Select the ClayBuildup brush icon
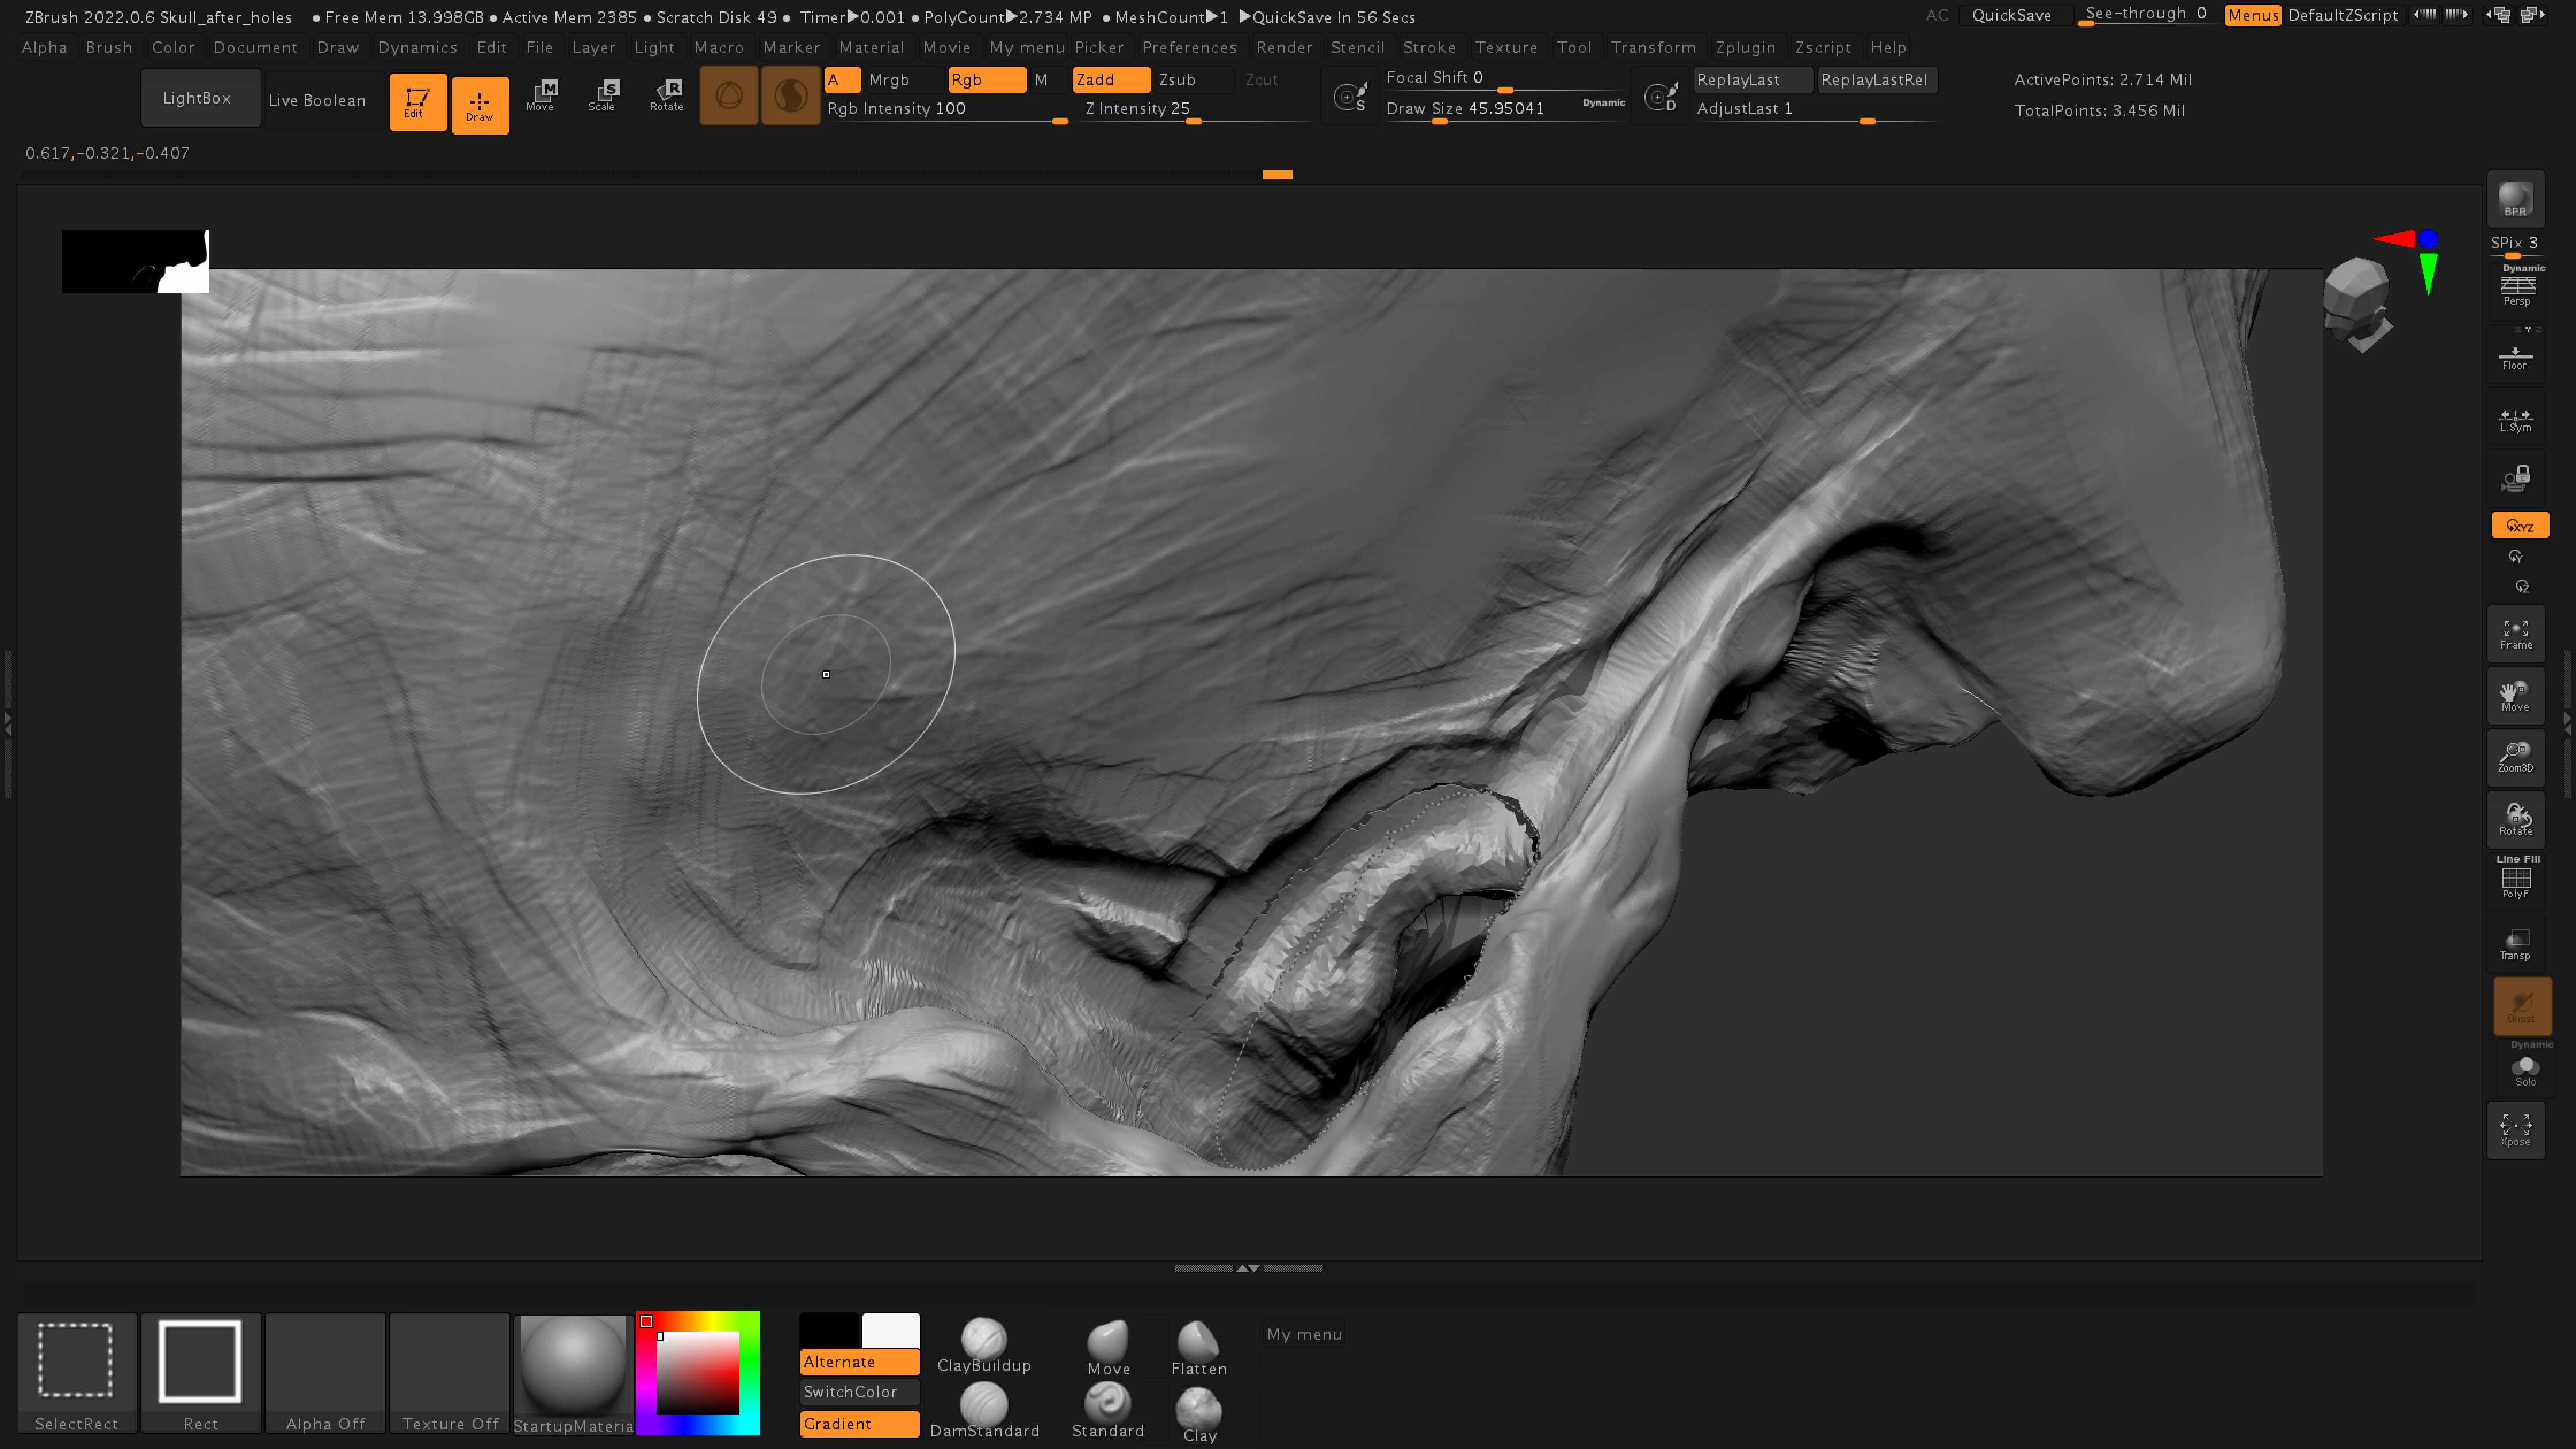This screenshot has width=2576, height=1449. 983,1337
